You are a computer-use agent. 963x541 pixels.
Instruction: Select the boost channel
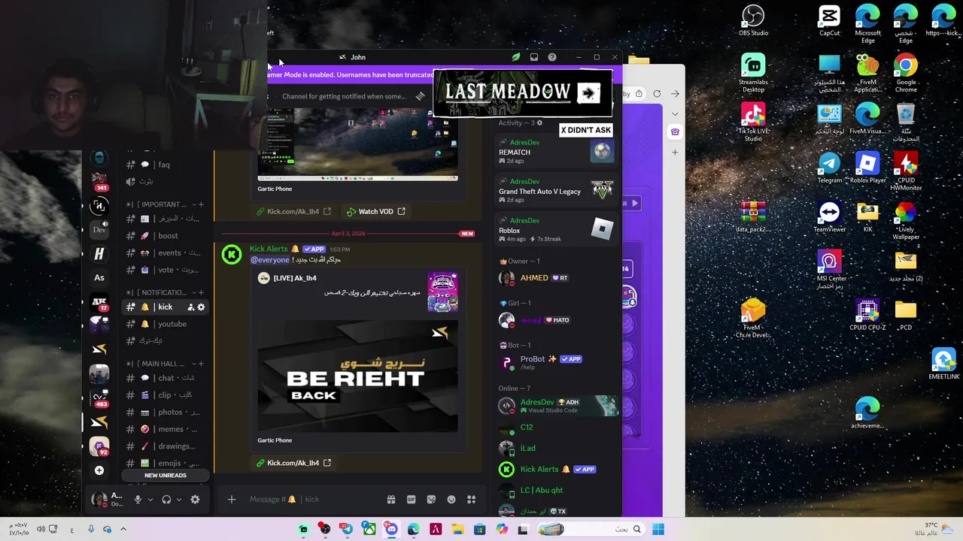point(164,236)
